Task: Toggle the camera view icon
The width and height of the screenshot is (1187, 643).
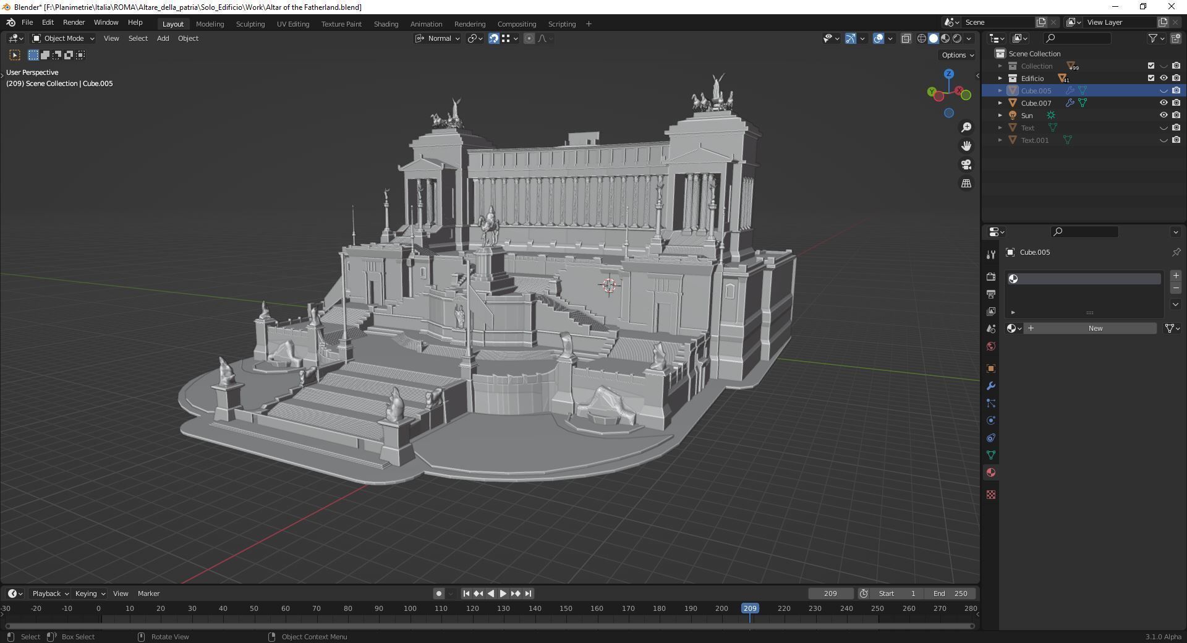Action: (966, 164)
